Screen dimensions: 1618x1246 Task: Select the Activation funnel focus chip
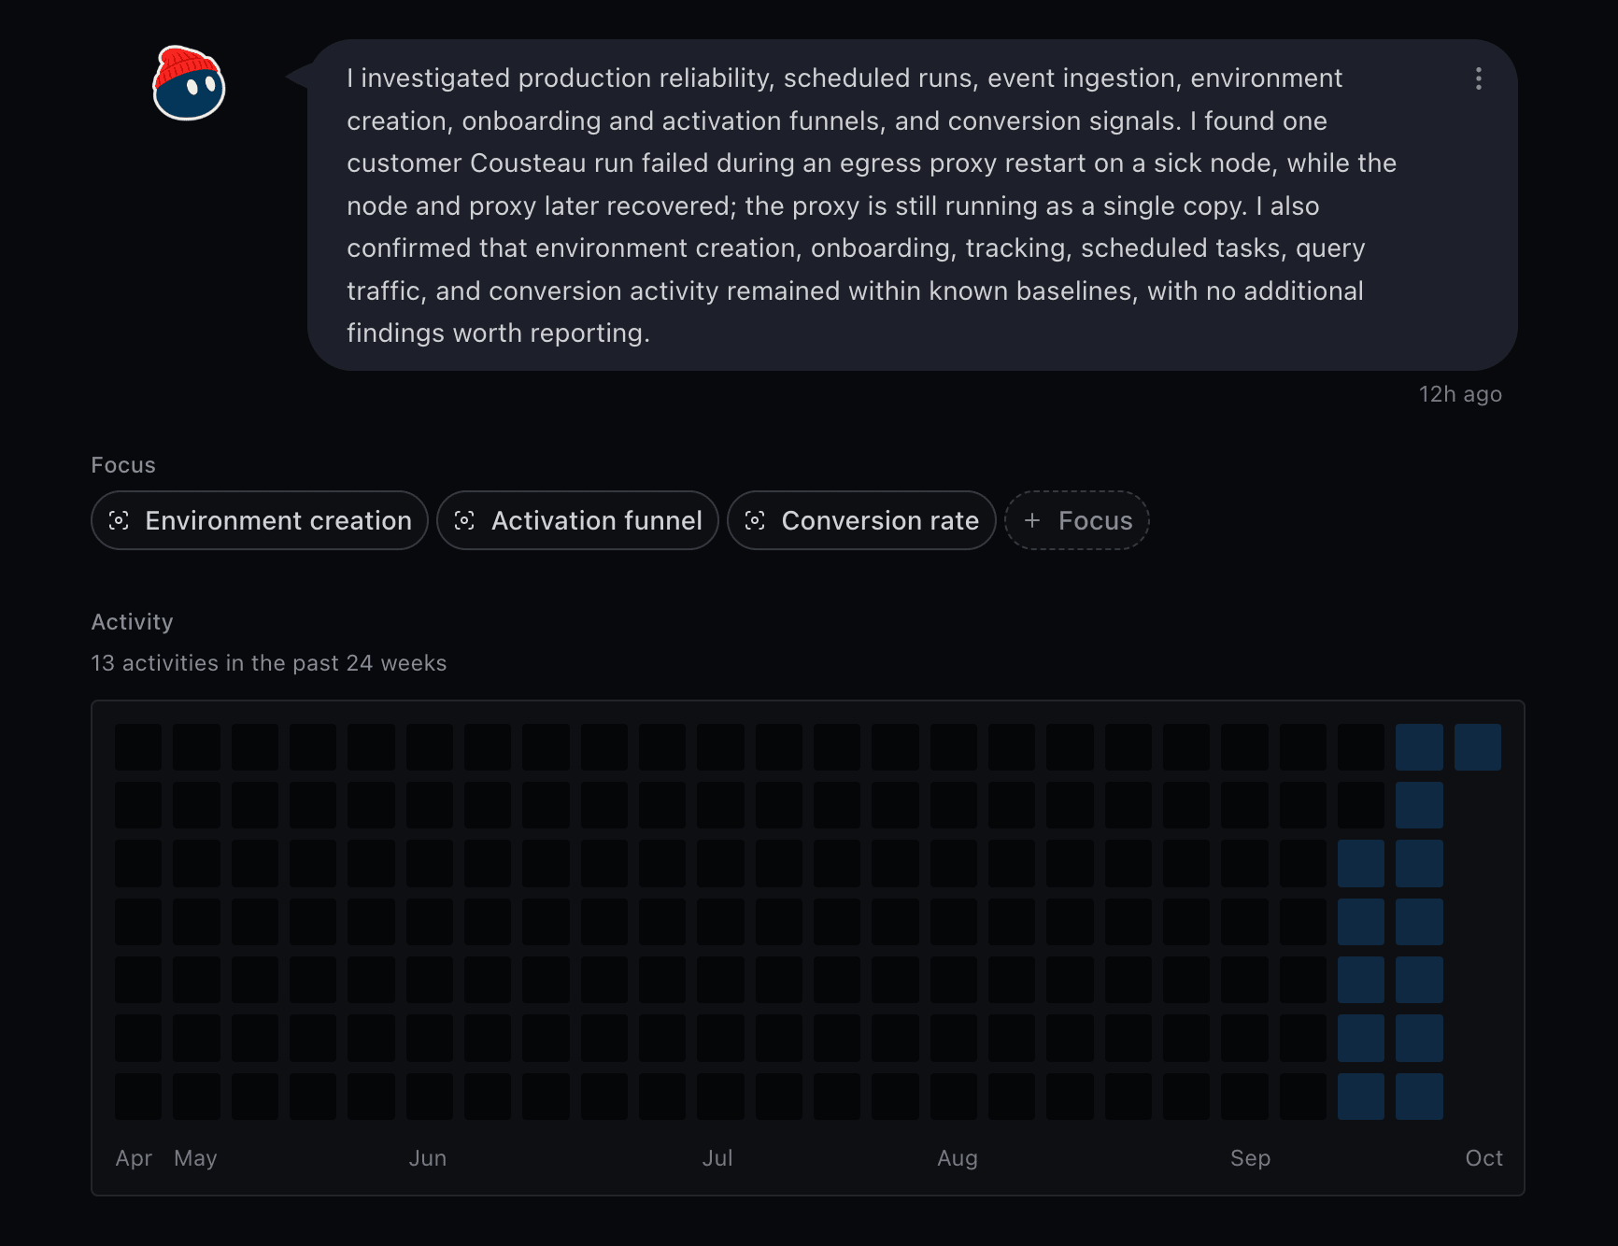[x=577, y=520]
